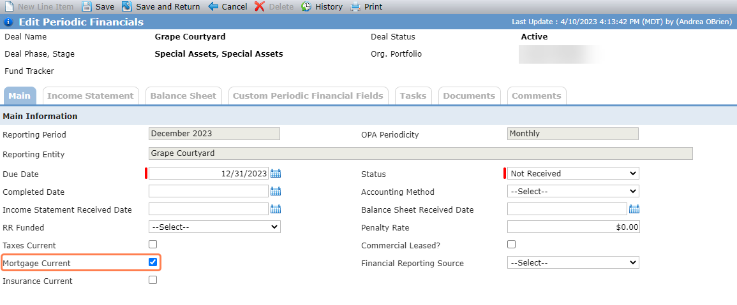The width and height of the screenshot is (737, 305).
Task: Open the Income Statement tab
Action: [91, 96]
